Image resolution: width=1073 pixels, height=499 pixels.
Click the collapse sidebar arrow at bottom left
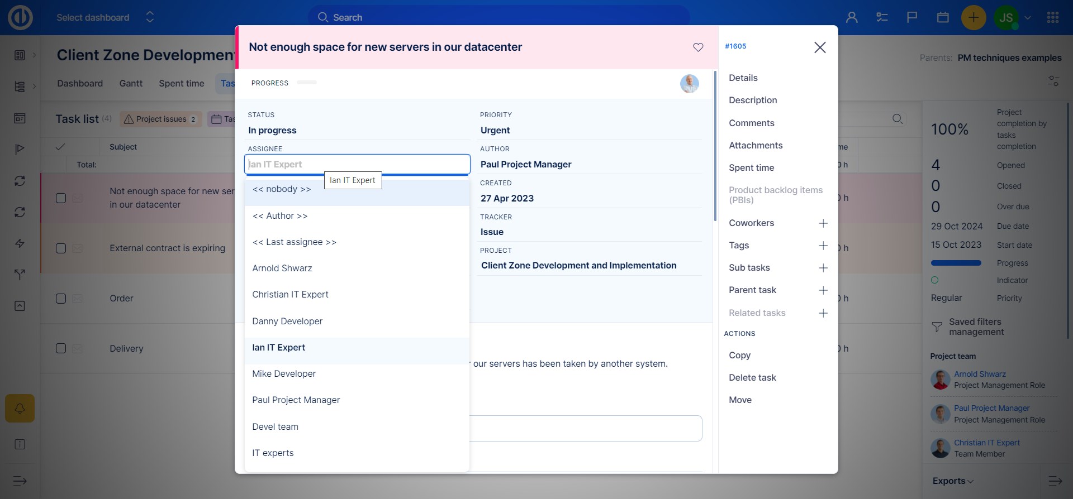pyautogui.click(x=20, y=481)
